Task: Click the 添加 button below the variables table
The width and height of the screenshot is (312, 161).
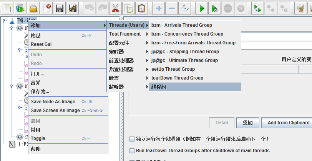Action: pos(247,123)
